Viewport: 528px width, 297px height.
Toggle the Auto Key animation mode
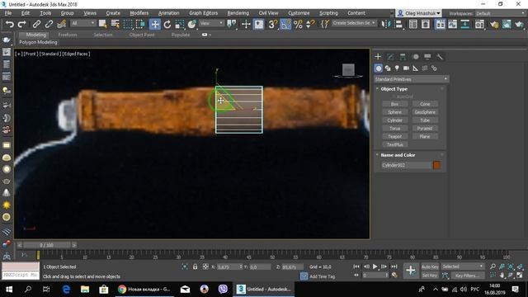[x=430, y=266]
